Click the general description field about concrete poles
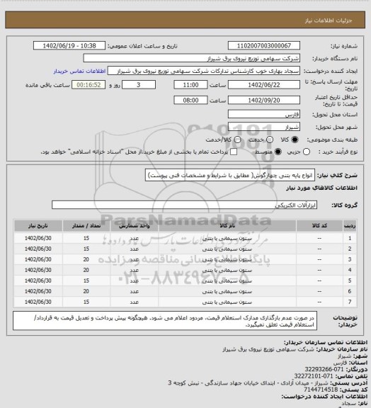Viewport: 371px width, 408px height. (230, 176)
